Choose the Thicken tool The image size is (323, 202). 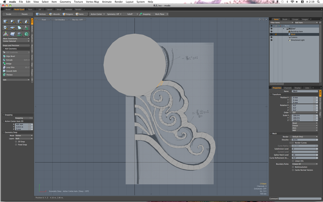pyautogui.click(x=16, y=75)
